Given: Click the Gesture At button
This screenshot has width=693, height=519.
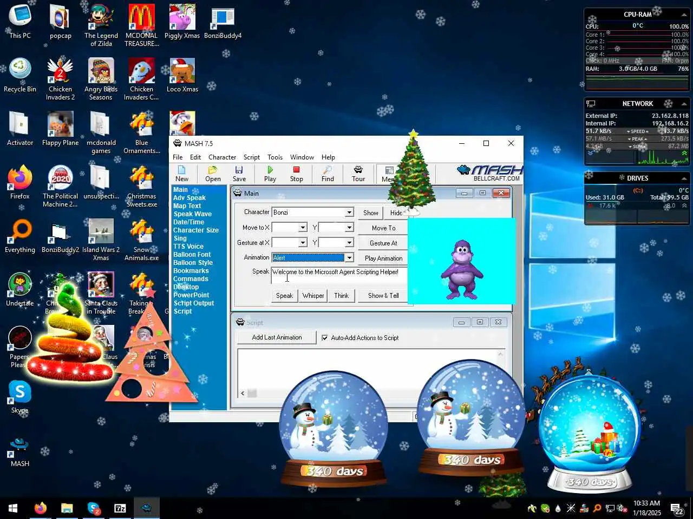Looking at the screenshot, I should point(383,243).
